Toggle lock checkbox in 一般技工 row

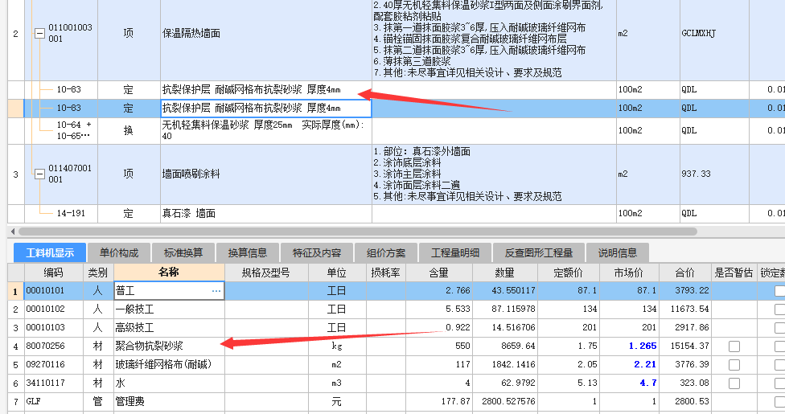(x=779, y=309)
